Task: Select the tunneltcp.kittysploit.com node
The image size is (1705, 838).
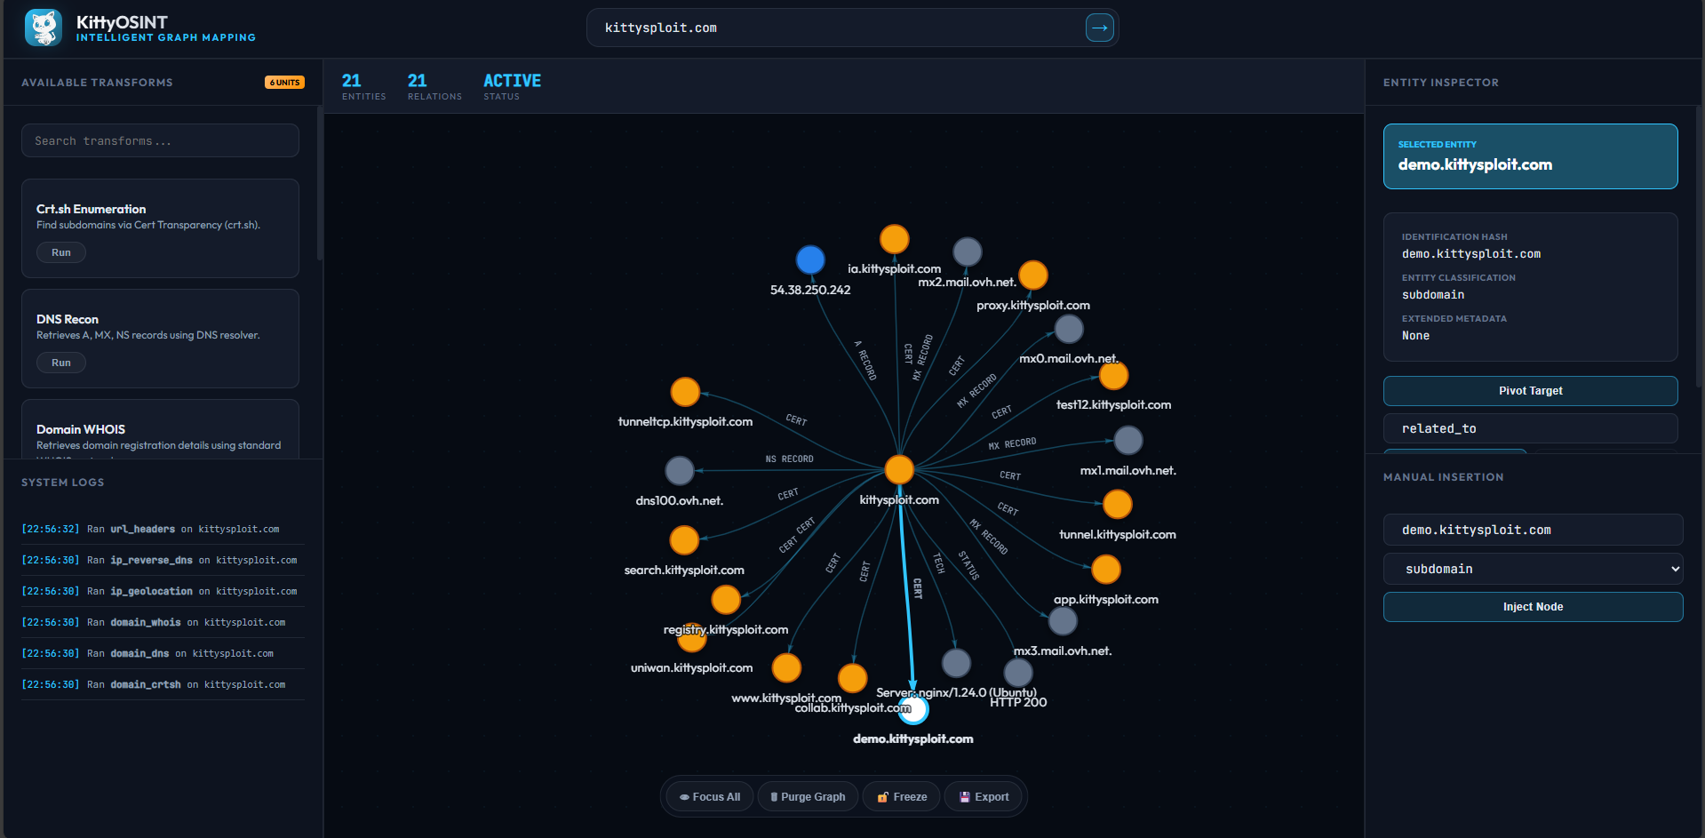Action: coord(685,391)
